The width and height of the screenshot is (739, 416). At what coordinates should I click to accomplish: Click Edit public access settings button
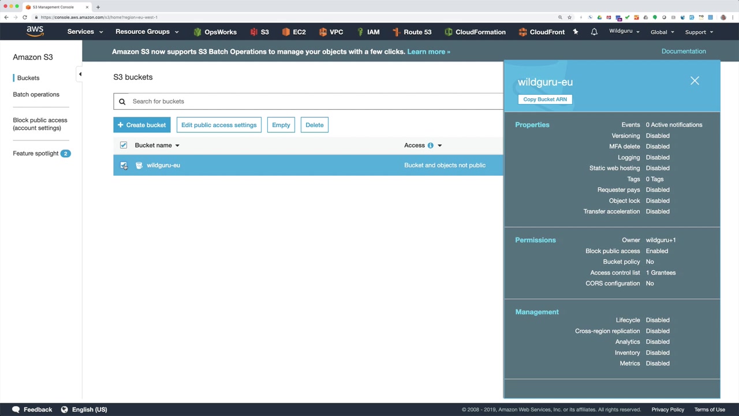[x=219, y=125]
